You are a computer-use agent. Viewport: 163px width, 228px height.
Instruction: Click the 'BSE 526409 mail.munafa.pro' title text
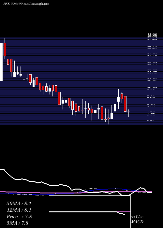point(26,4)
